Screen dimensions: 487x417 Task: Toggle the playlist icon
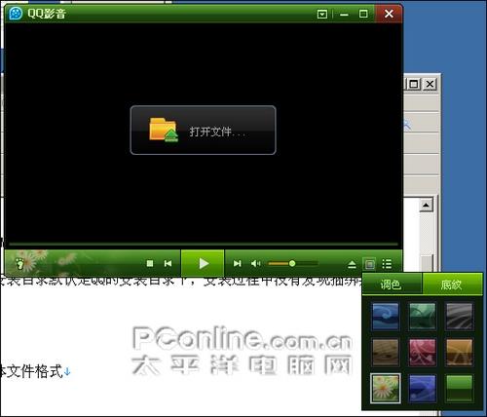387,264
